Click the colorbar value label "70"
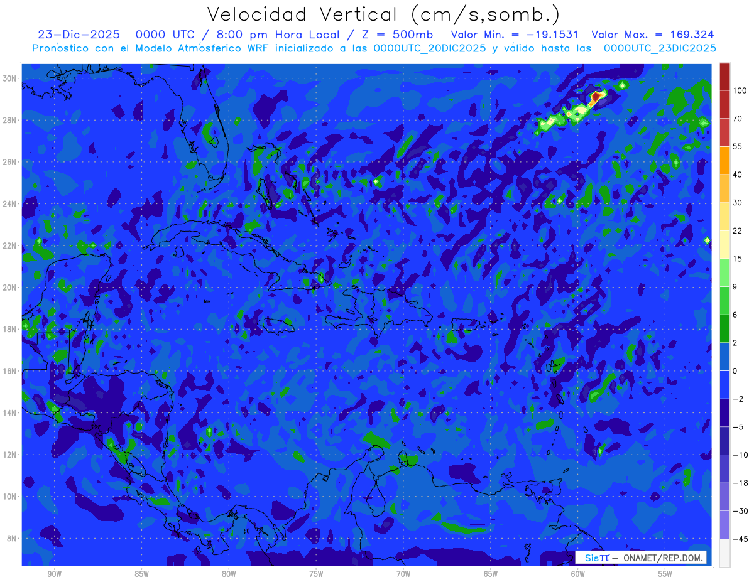 [x=737, y=118]
